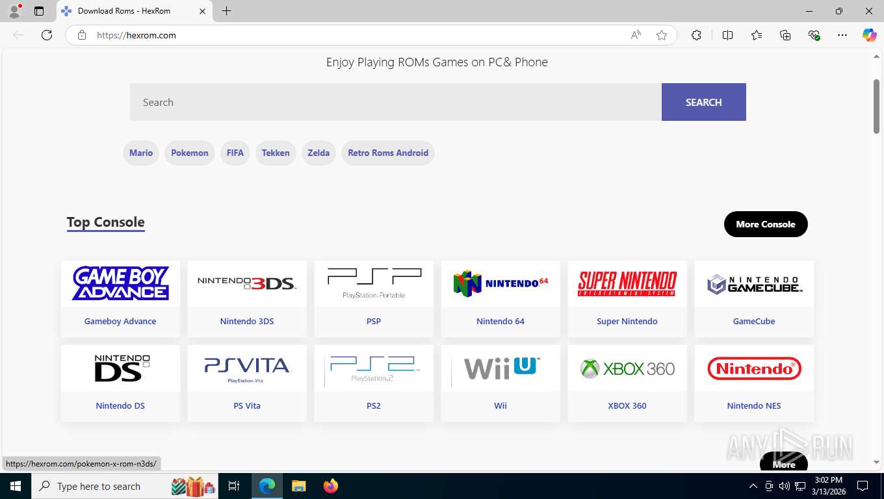Launch the Copilot sidebar icon
This screenshot has height=499, width=884.
(x=870, y=35)
